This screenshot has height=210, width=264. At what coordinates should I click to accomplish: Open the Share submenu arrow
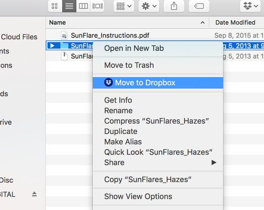tap(214, 163)
